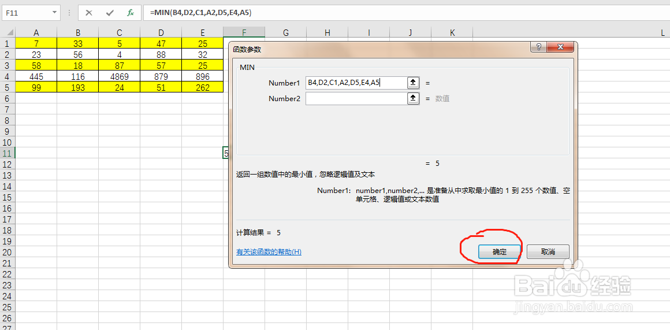The height and width of the screenshot is (330, 670).
Task: Select column C header
Action: [x=119, y=32]
